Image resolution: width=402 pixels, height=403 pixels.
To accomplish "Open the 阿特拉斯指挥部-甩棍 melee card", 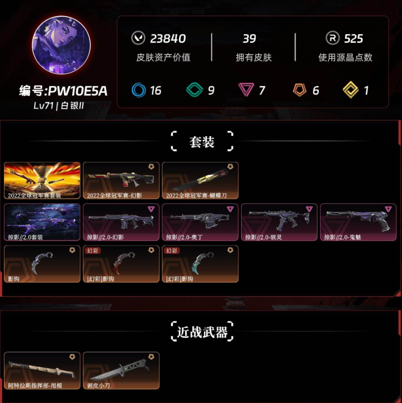I will click(x=42, y=370).
